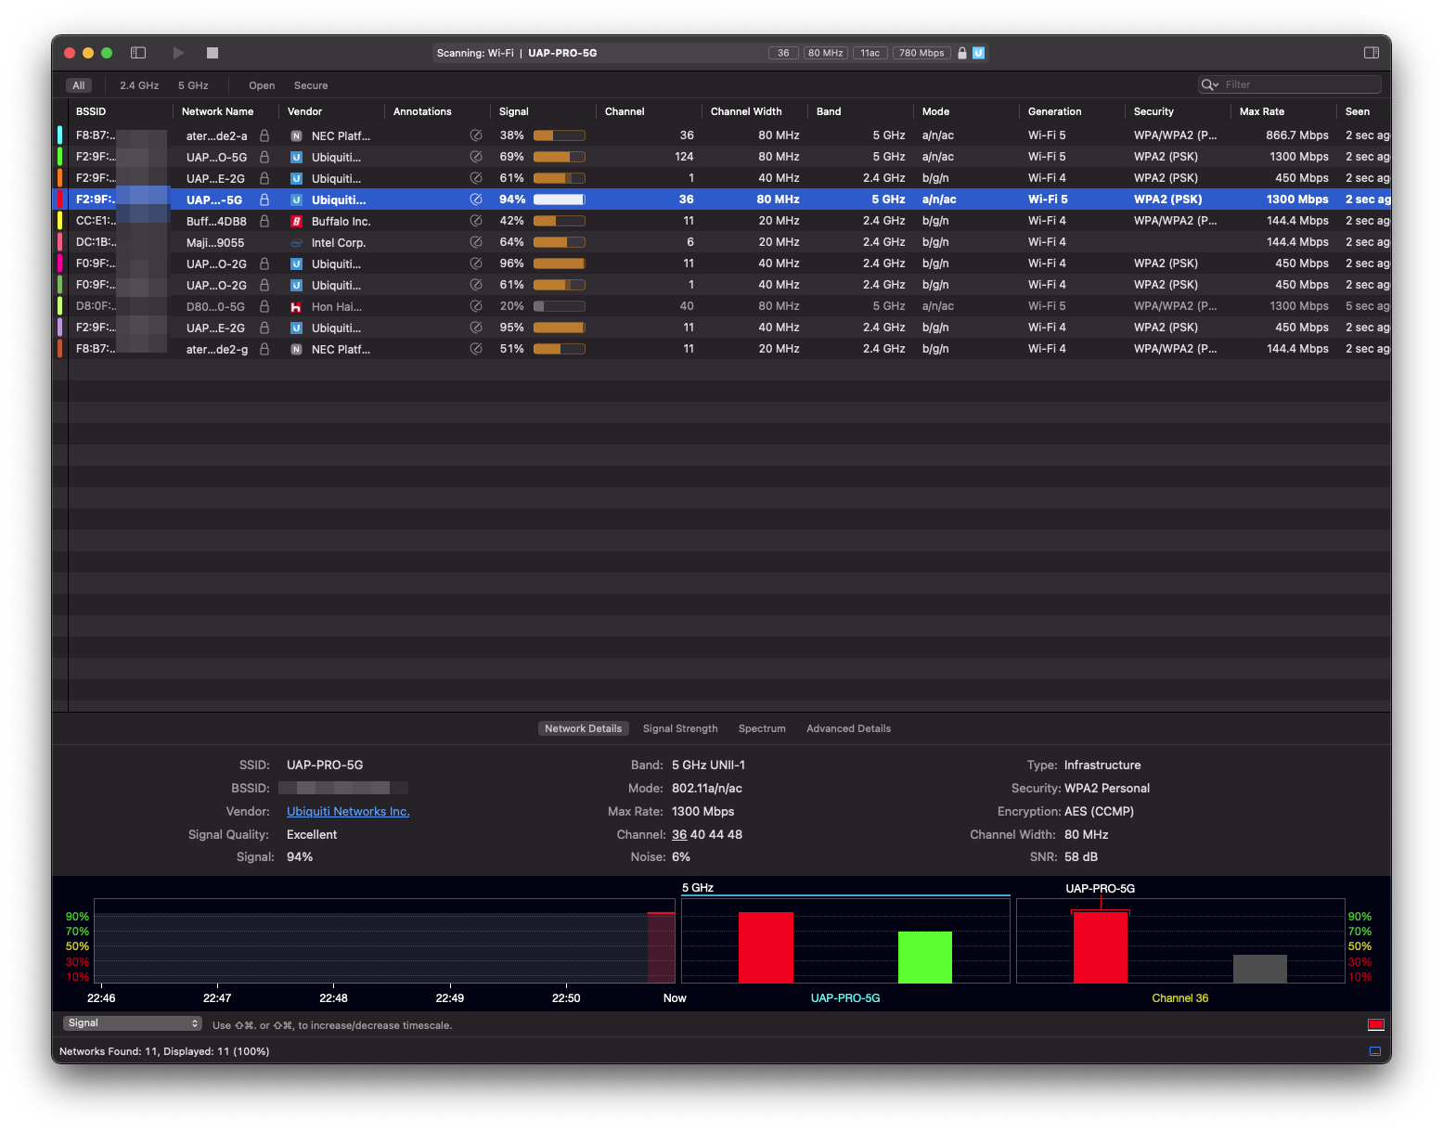Open the Signal graph type dropdown
Viewport: 1443px width, 1132px height.
click(133, 1023)
